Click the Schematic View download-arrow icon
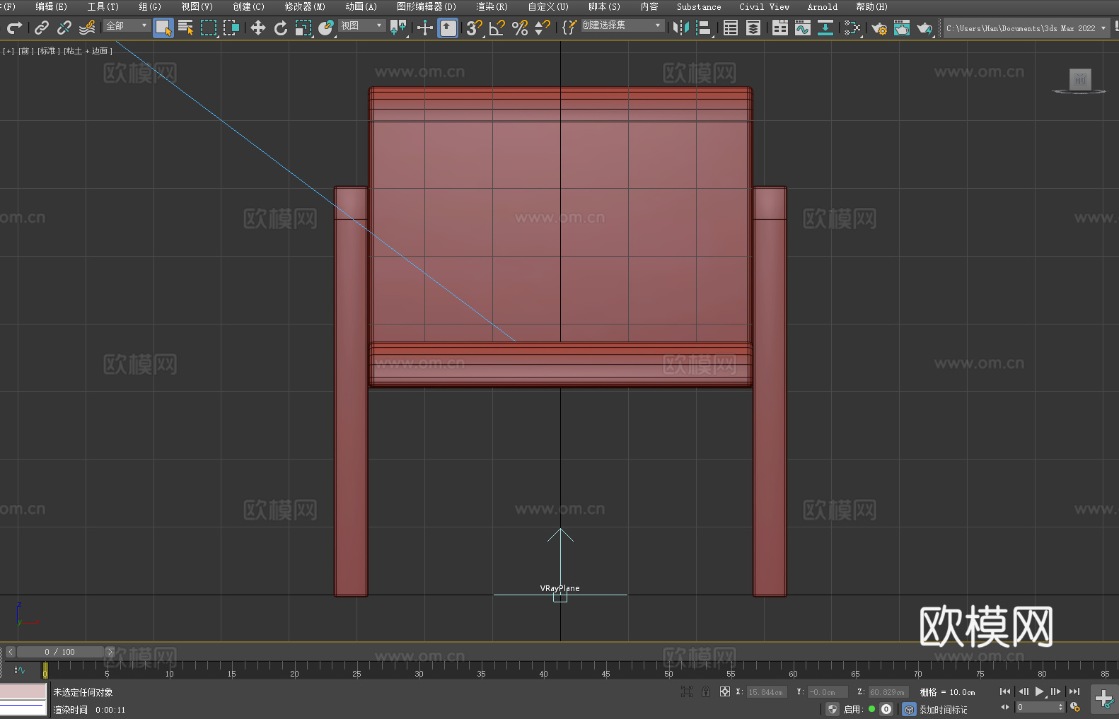This screenshot has height=719, width=1119. 825,28
